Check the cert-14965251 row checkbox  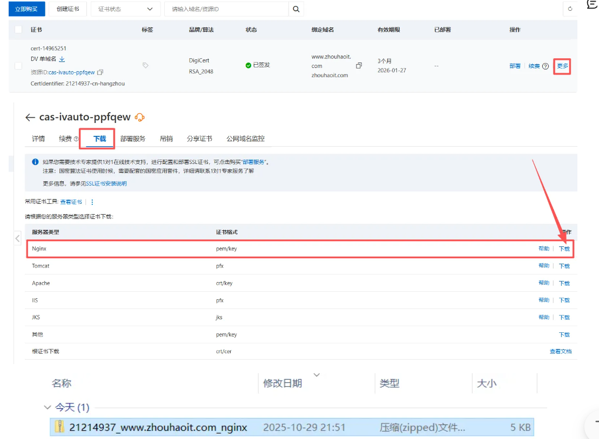pos(18,66)
